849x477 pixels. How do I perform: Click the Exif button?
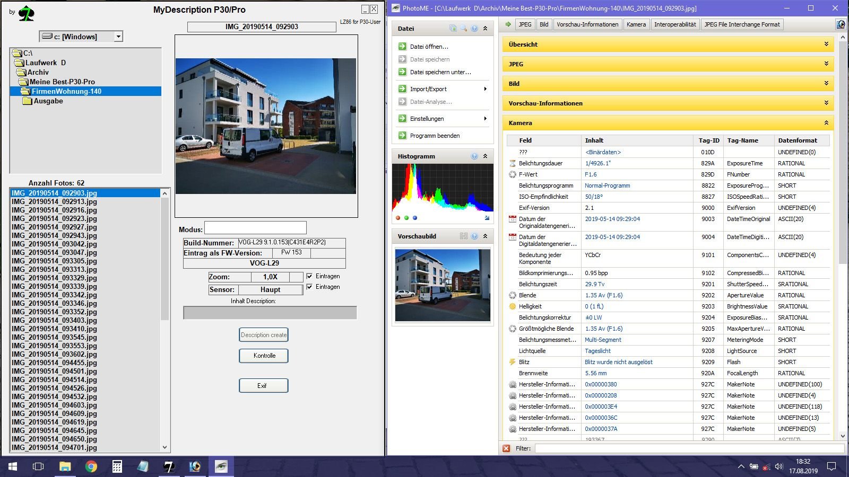click(264, 385)
